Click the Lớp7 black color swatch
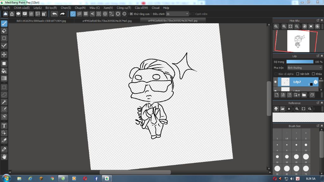Image resolution: width=324 pixels, height=182 pixels. [x=311, y=84]
